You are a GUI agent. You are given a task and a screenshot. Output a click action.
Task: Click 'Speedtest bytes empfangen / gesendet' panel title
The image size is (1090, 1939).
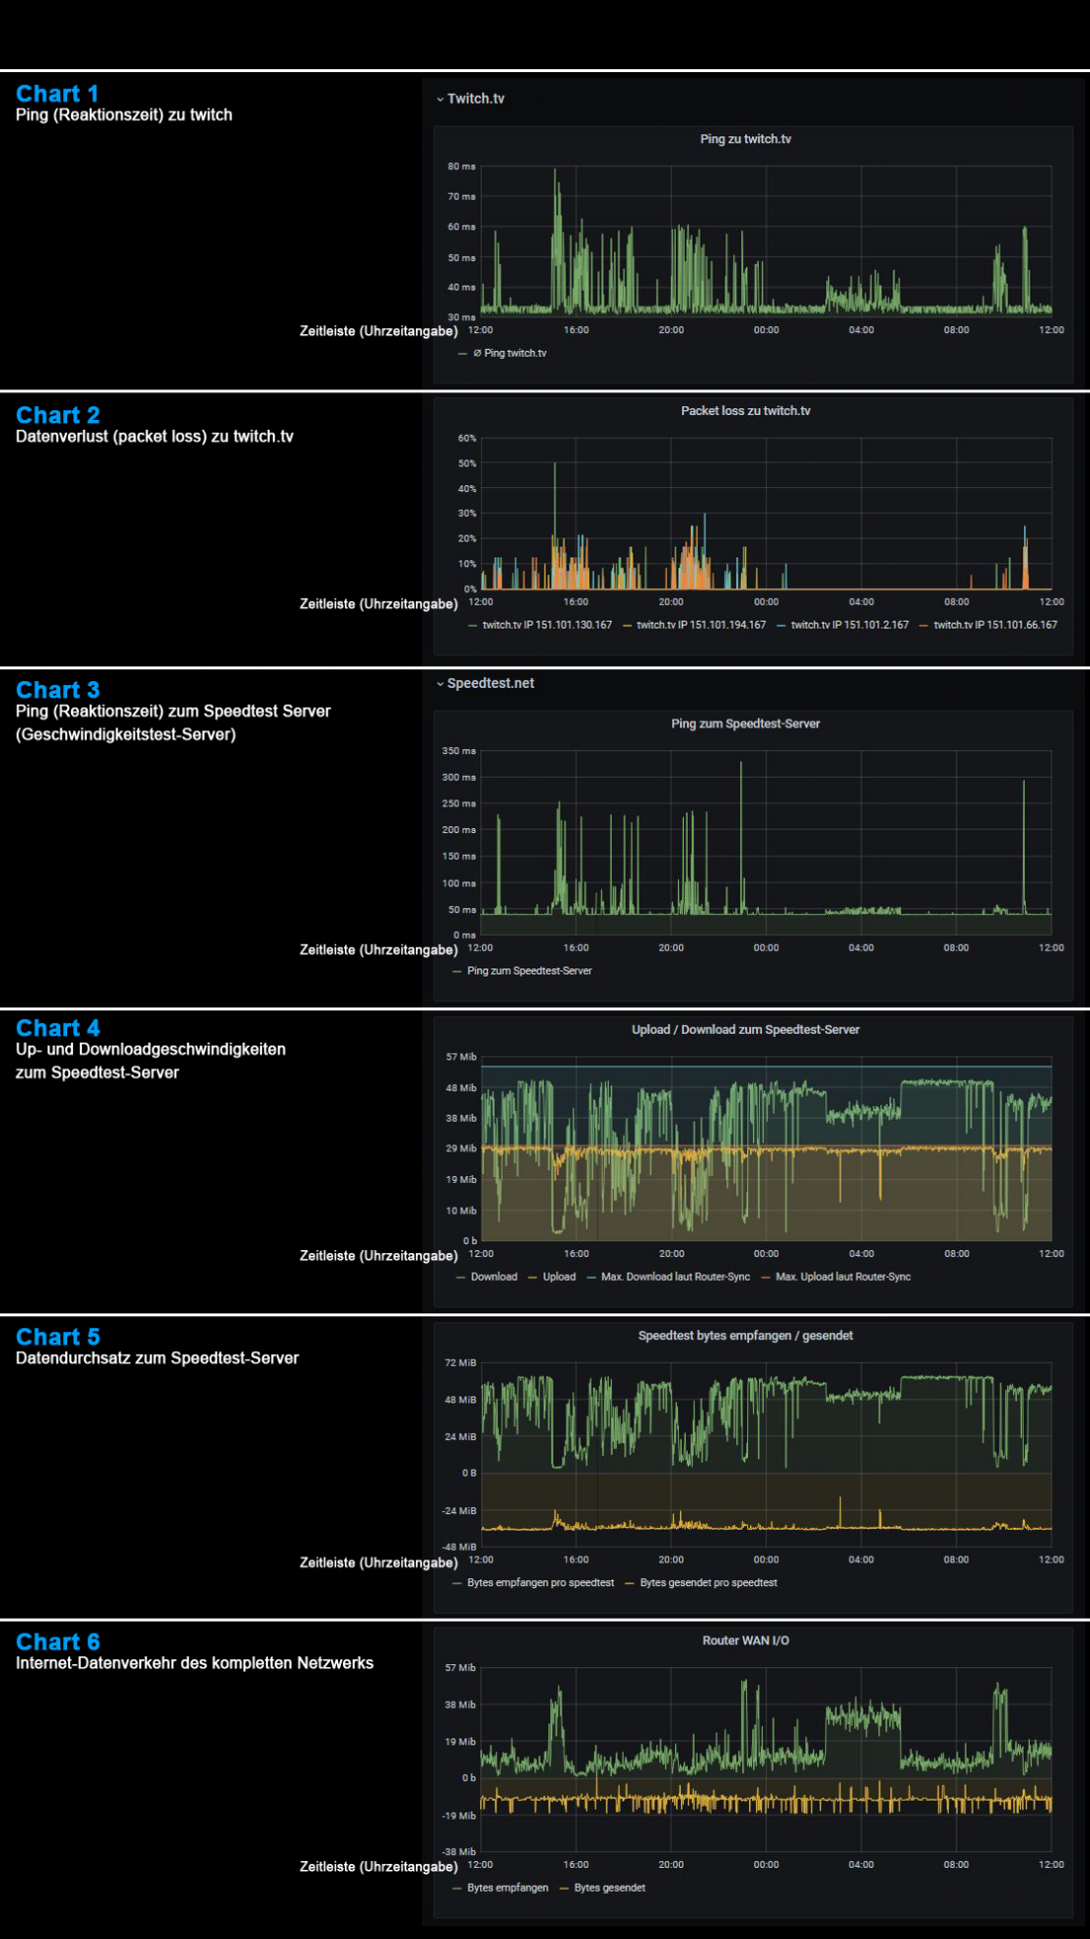click(745, 1336)
